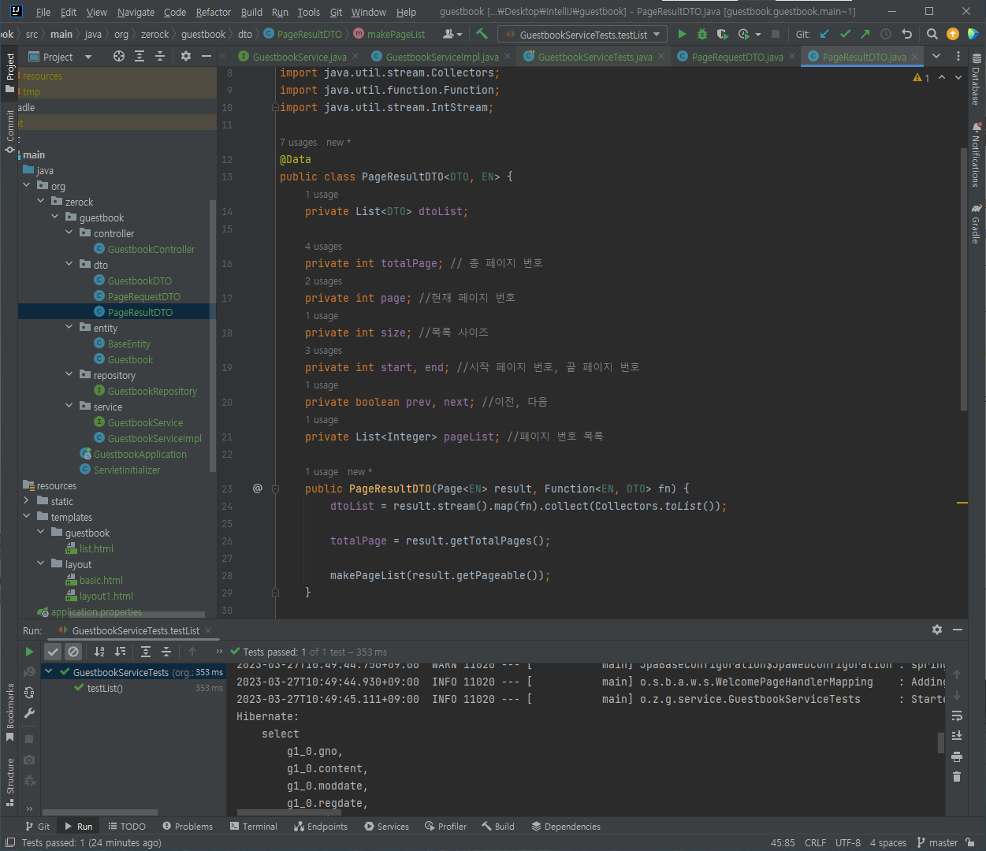The height and width of the screenshot is (851, 986).
Task: Toggle sort tests by duration
Action: tap(120, 652)
